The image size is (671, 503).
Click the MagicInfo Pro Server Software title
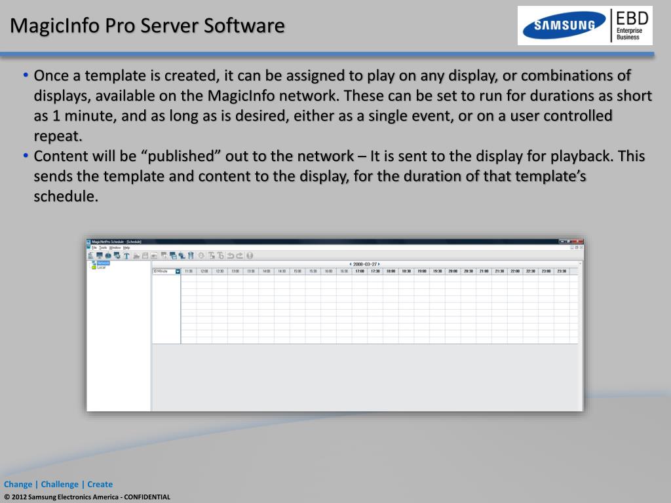click(147, 26)
